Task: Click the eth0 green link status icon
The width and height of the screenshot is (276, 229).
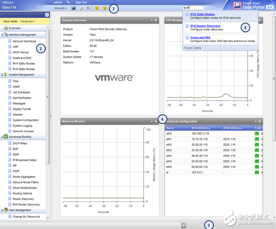Action: click(x=256, y=134)
